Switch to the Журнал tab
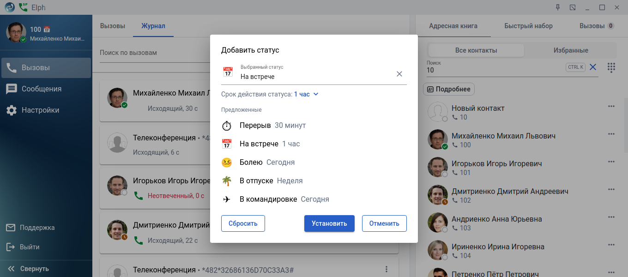This screenshot has width=628, height=277. click(x=153, y=26)
